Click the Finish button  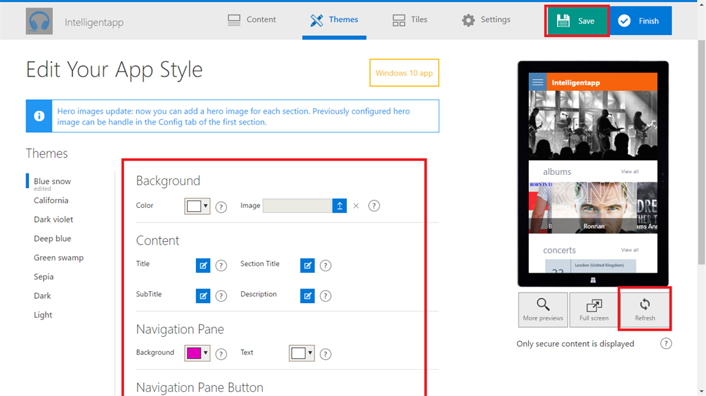coord(641,21)
